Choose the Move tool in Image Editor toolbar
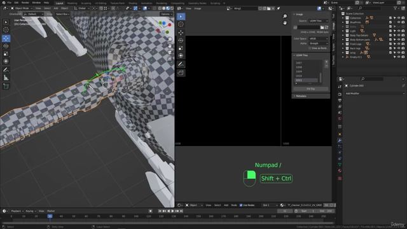Viewport: 407px width, 229px height. pyautogui.click(x=181, y=32)
